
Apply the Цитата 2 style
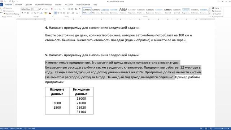point(177,11)
